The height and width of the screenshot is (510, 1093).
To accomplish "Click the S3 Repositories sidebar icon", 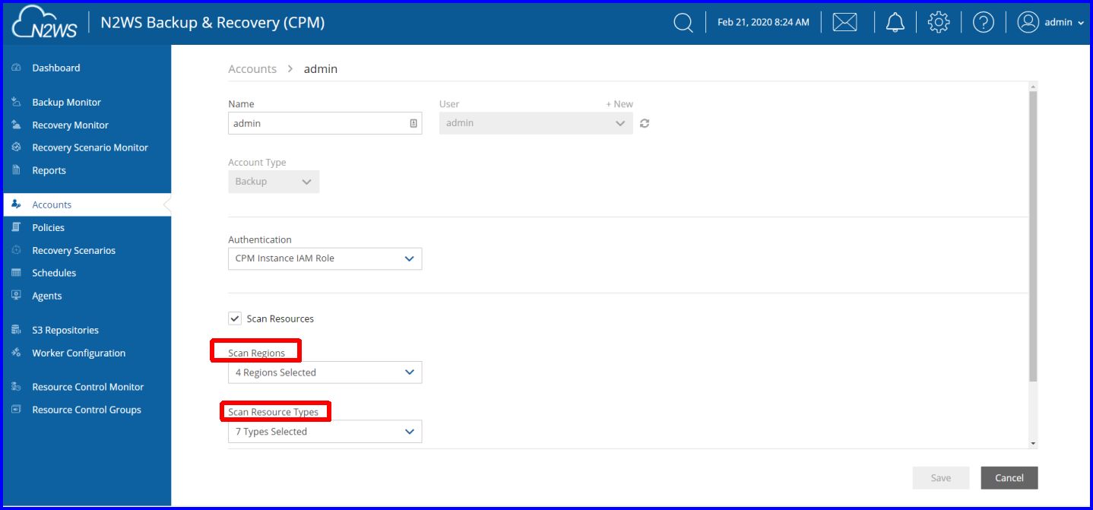I will point(16,330).
